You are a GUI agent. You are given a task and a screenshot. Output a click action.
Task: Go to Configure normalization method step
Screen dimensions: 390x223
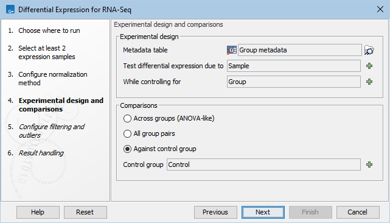(x=53, y=79)
